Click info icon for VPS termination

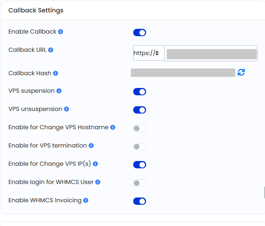(91, 146)
